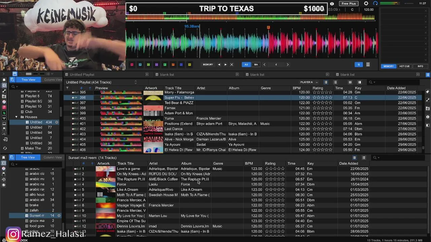Open lower browser Tree View tab
The image size is (431, 242).
pos(28,157)
